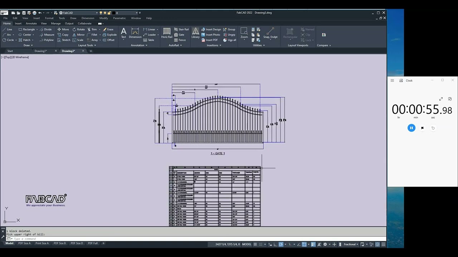
Task: Open the Dimension menu
Action: click(x=88, y=18)
